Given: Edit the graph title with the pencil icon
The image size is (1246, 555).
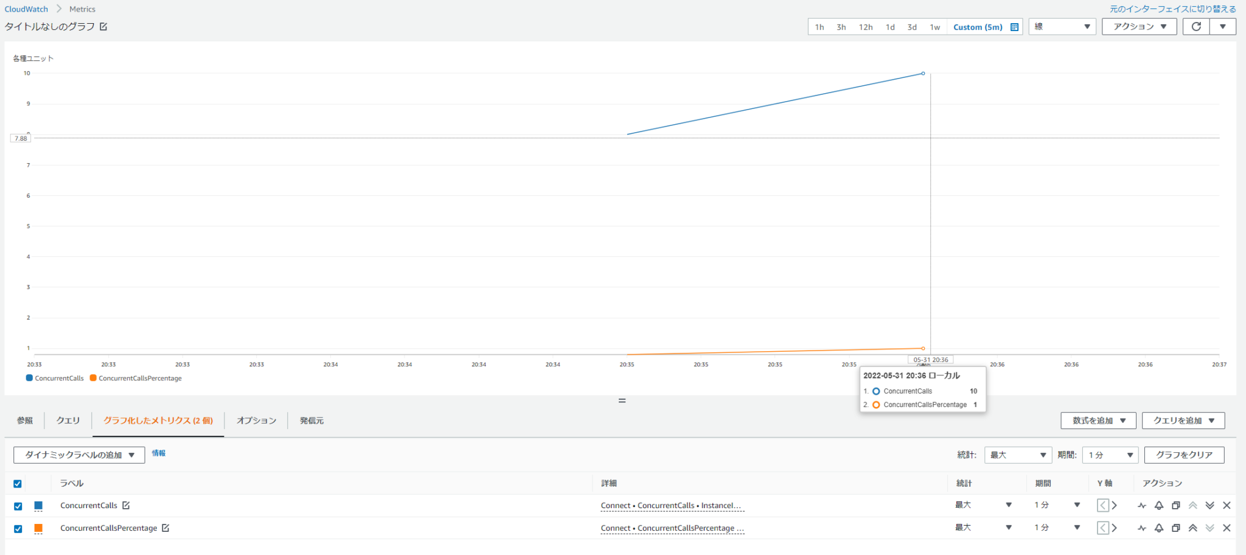Looking at the screenshot, I should [x=103, y=27].
